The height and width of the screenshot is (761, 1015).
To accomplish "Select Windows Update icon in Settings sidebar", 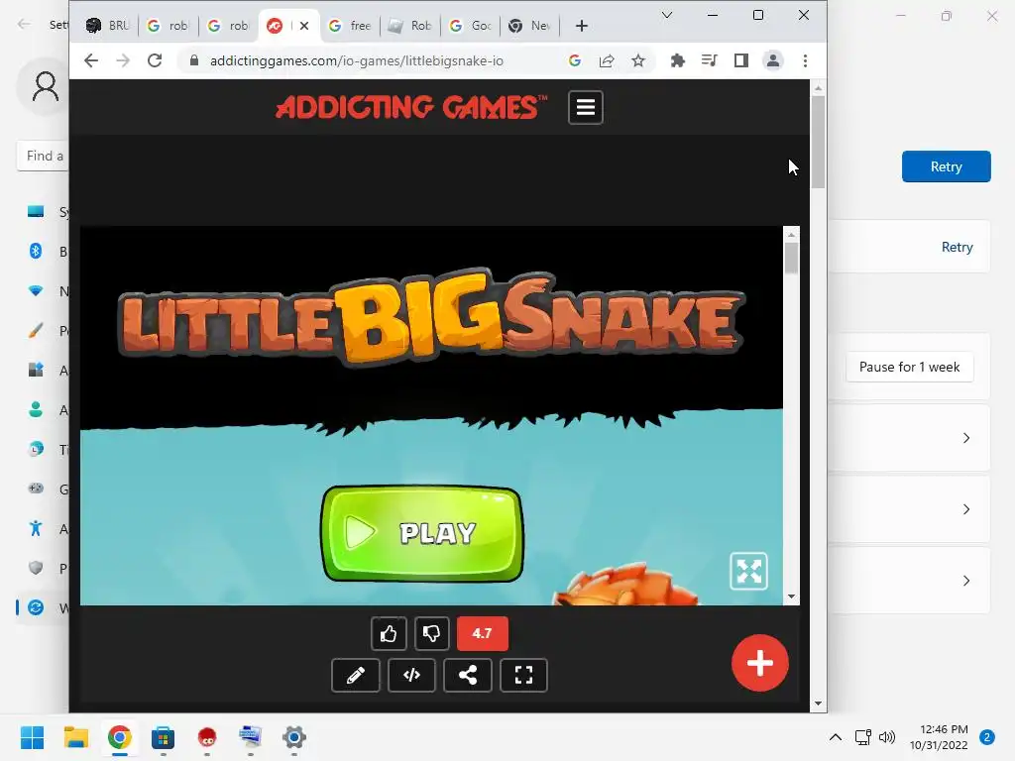I will pos(36,607).
